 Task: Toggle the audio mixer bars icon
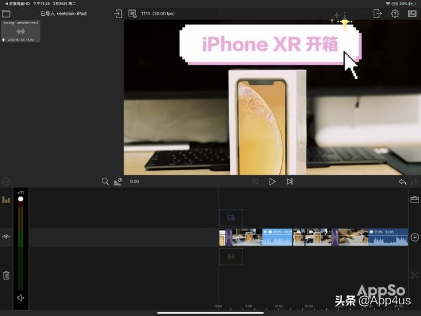[x=6, y=200]
